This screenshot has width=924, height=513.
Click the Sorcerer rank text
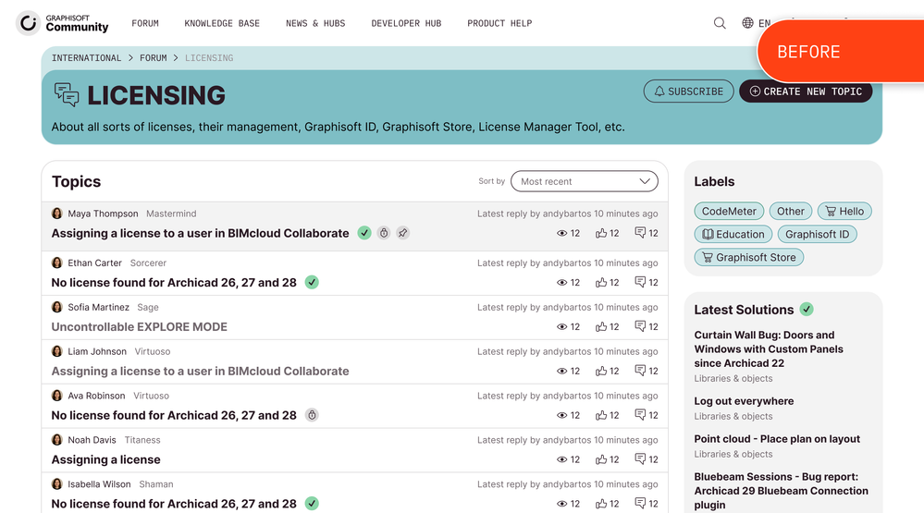[x=148, y=263]
